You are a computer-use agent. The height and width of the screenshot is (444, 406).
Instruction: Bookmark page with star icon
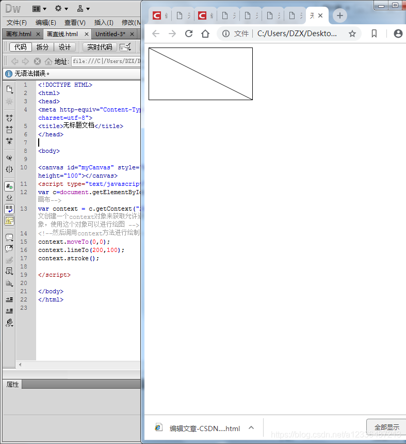[x=352, y=34]
